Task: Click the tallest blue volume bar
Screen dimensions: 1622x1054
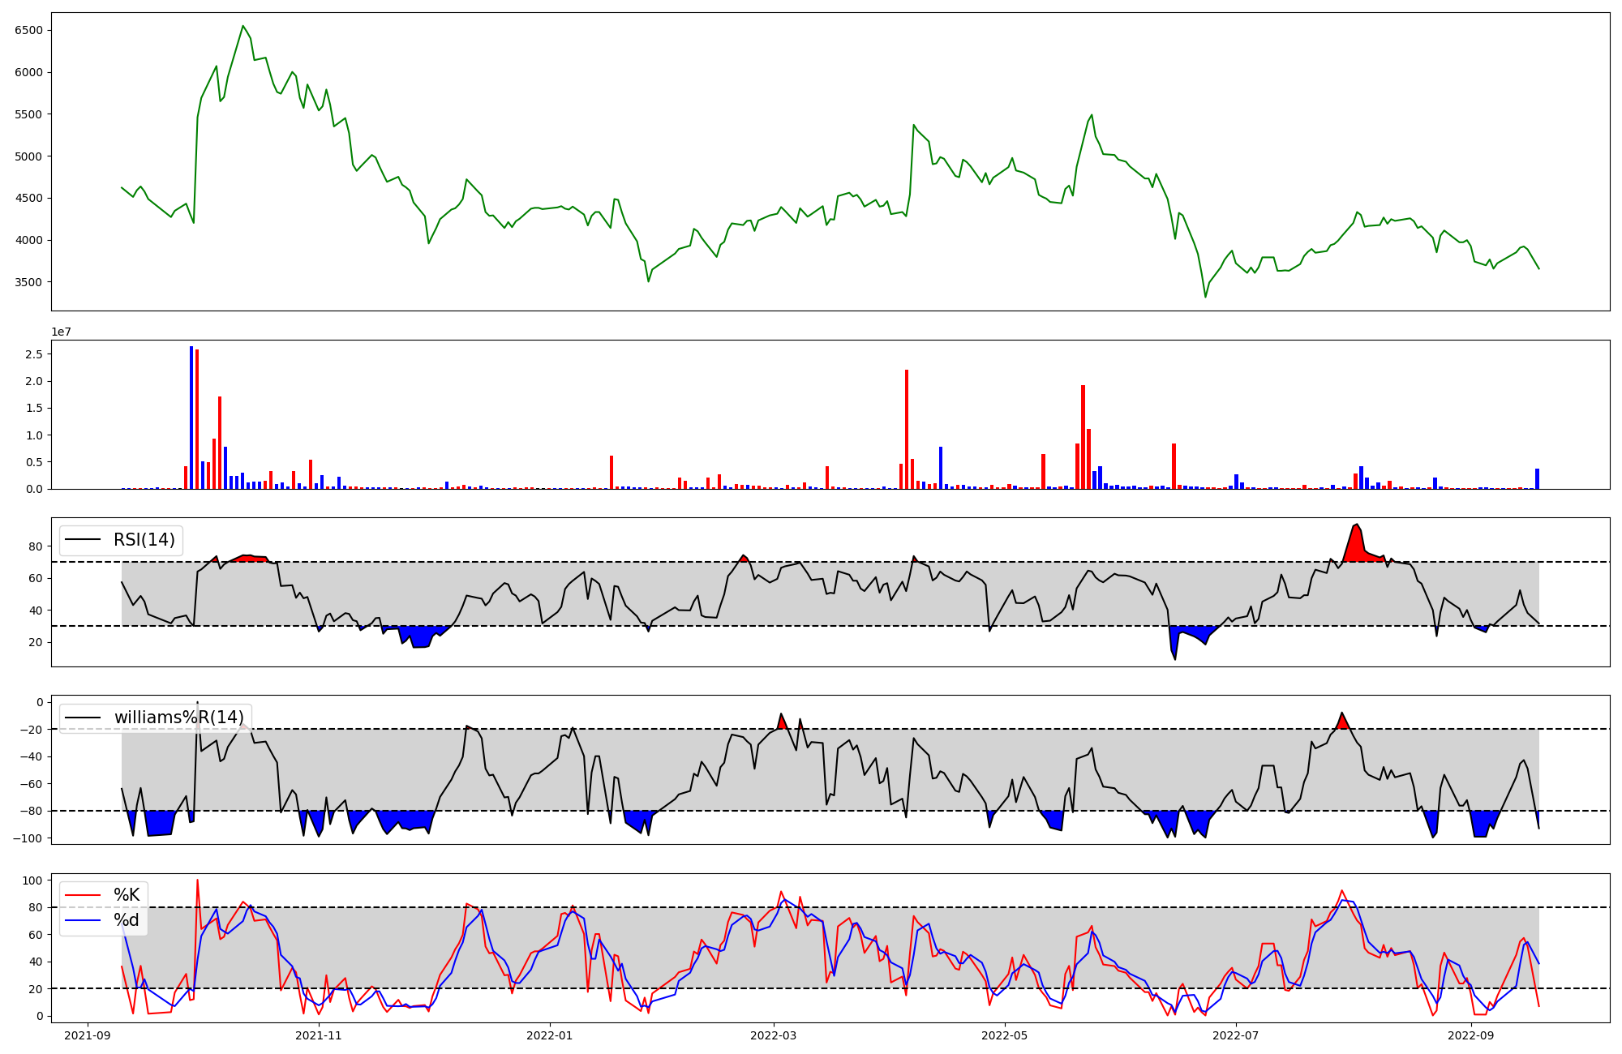Action: click(191, 418)
